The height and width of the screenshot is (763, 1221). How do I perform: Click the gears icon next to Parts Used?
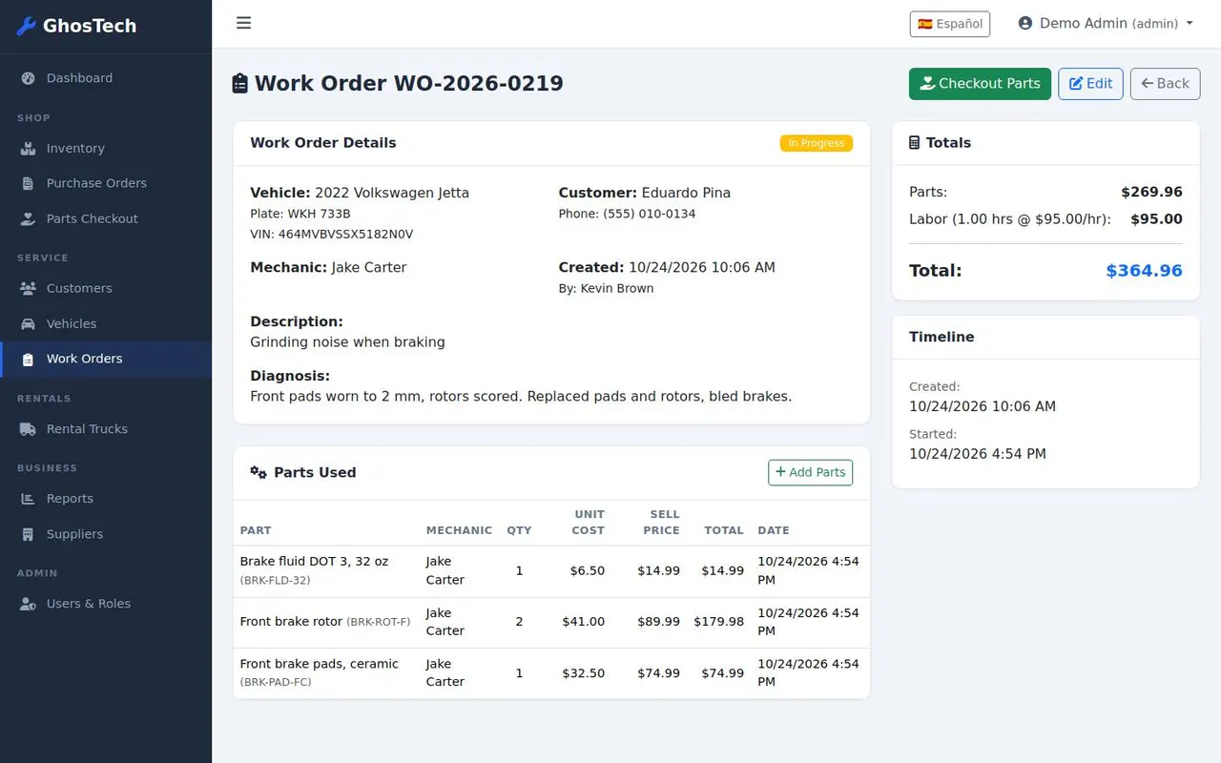pos(259,472)
